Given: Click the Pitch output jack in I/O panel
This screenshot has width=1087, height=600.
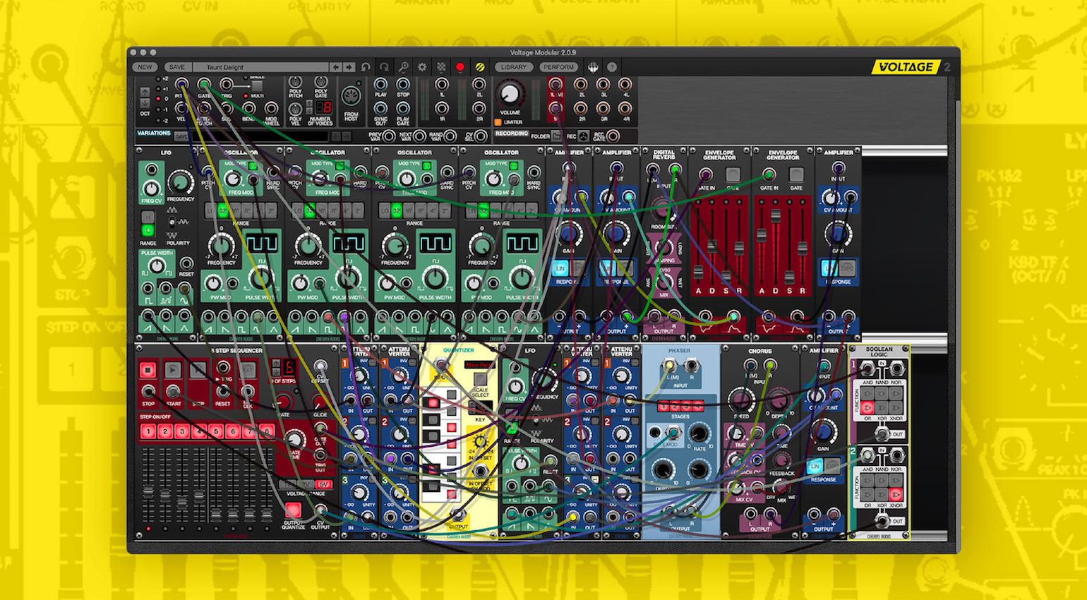Looking at the screenshot, I should click(181, 85).
